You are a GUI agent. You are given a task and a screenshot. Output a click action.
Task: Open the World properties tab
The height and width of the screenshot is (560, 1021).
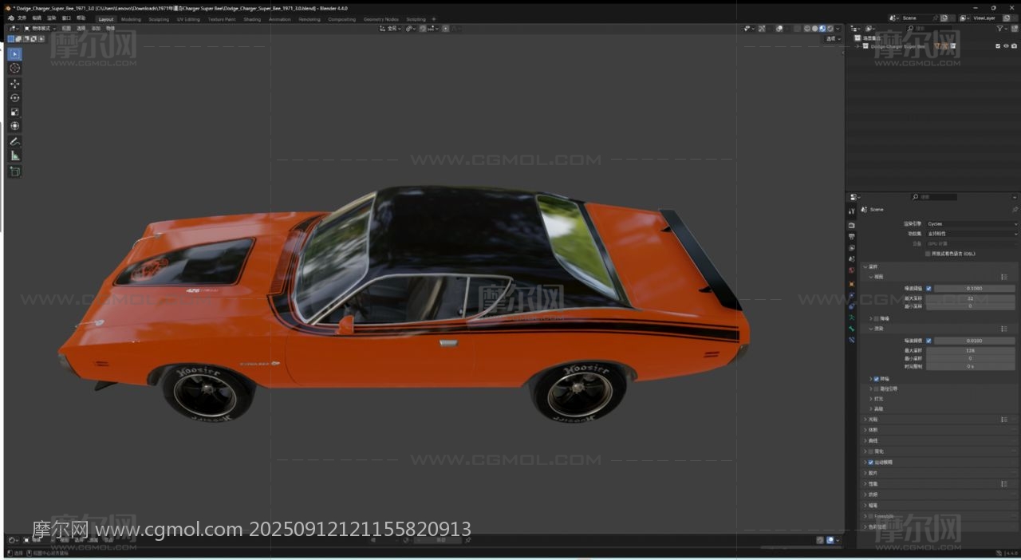(852, 270)
